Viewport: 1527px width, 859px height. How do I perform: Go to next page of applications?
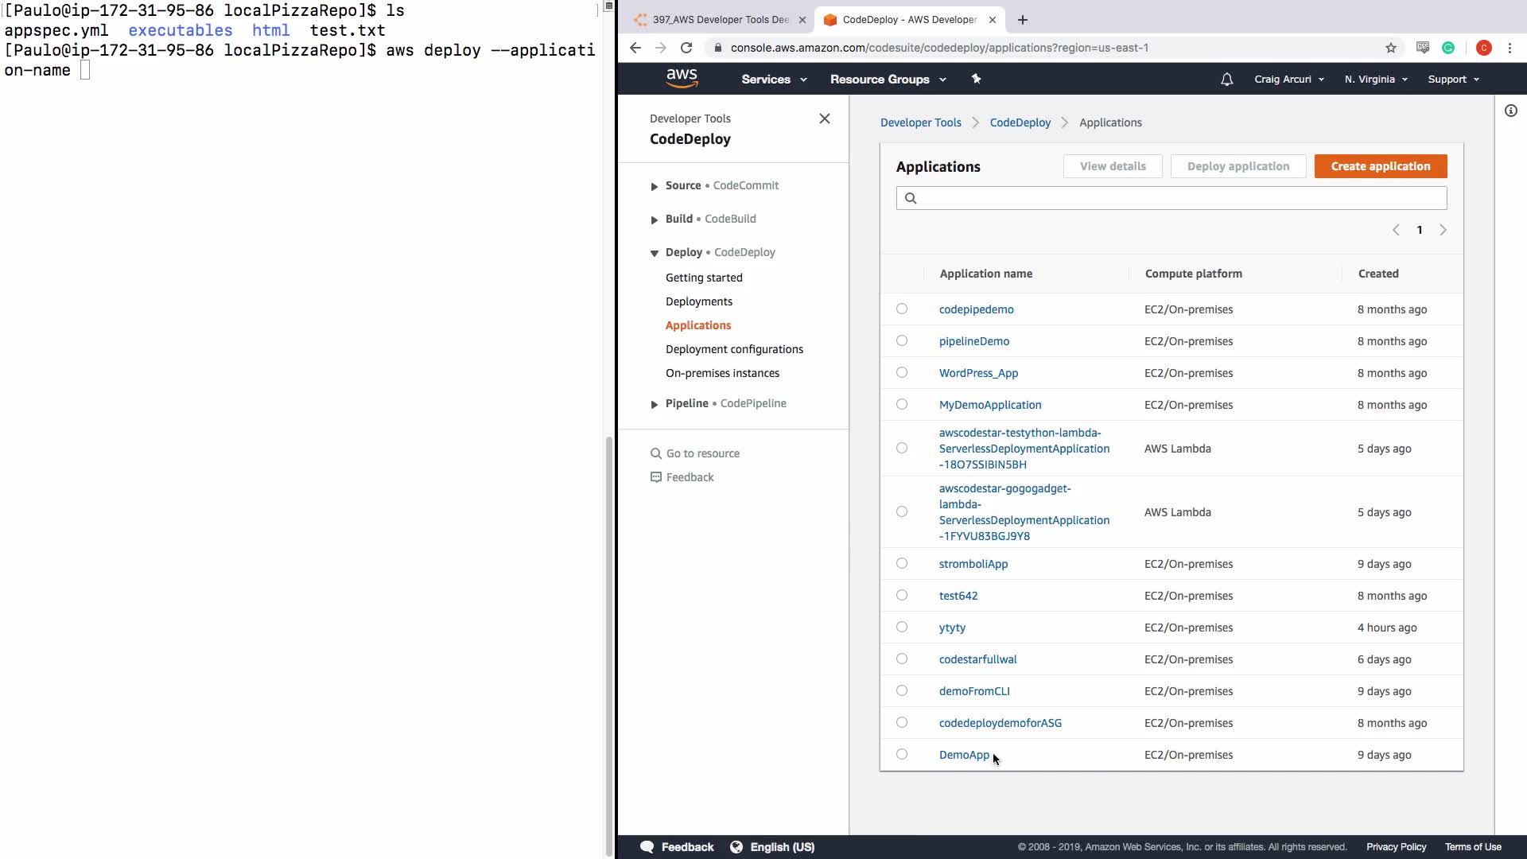coord(1443,230)
